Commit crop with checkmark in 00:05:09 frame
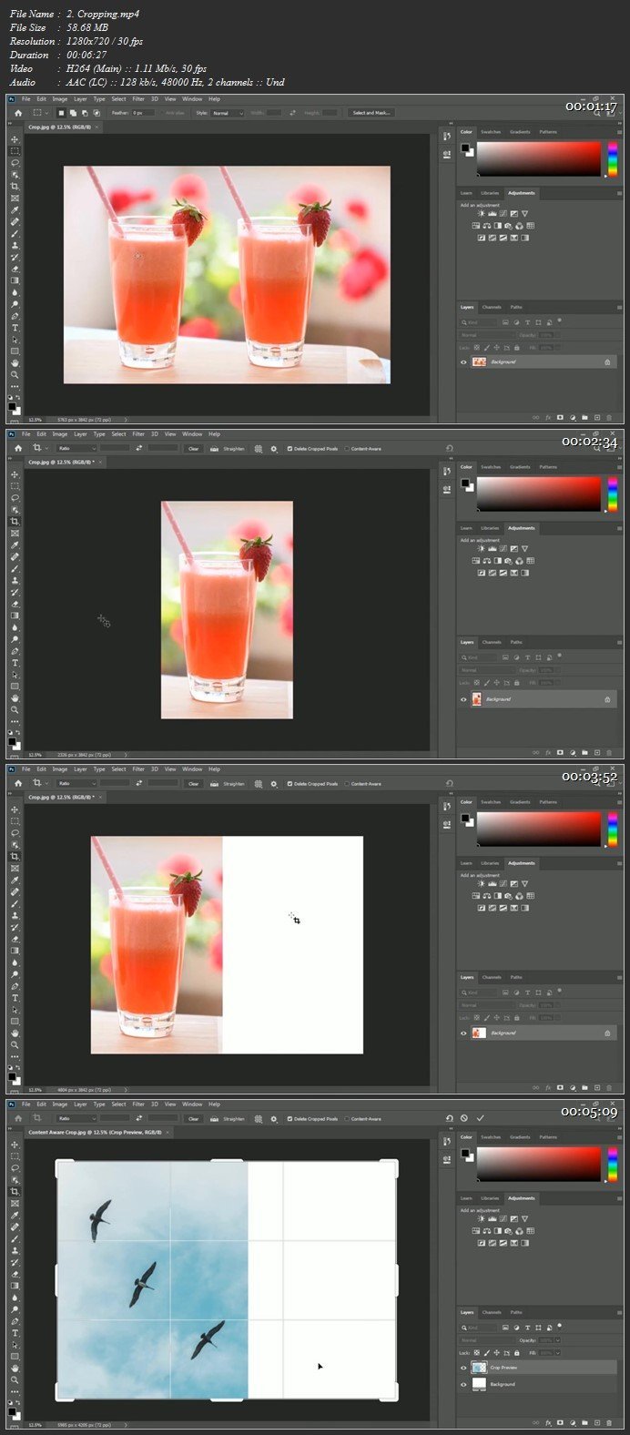630x1435 pixels. (481, 1118)
